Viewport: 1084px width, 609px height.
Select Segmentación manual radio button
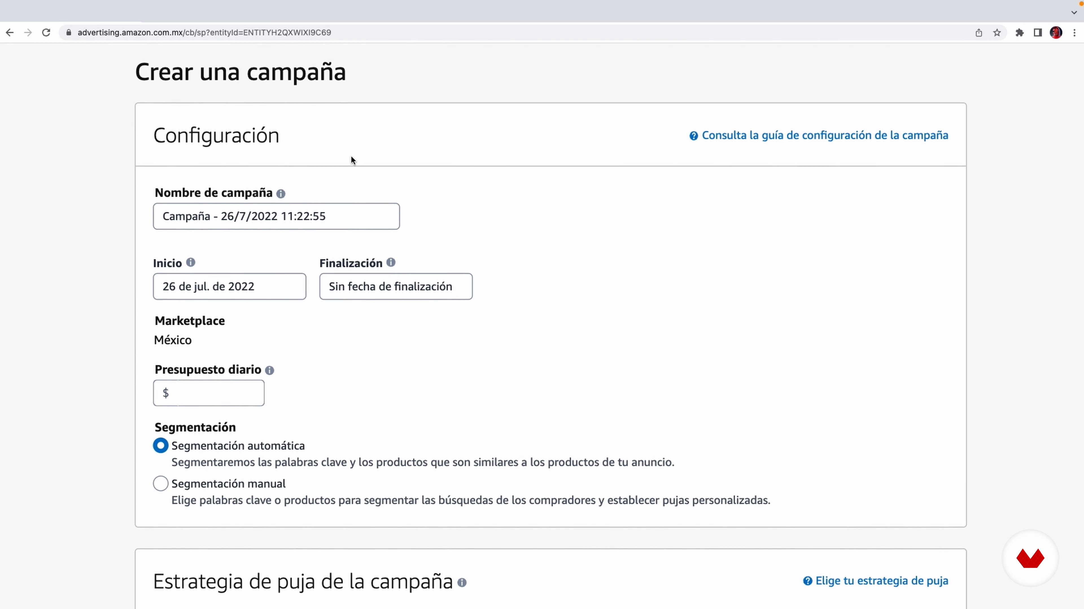(x=161, y=483)
